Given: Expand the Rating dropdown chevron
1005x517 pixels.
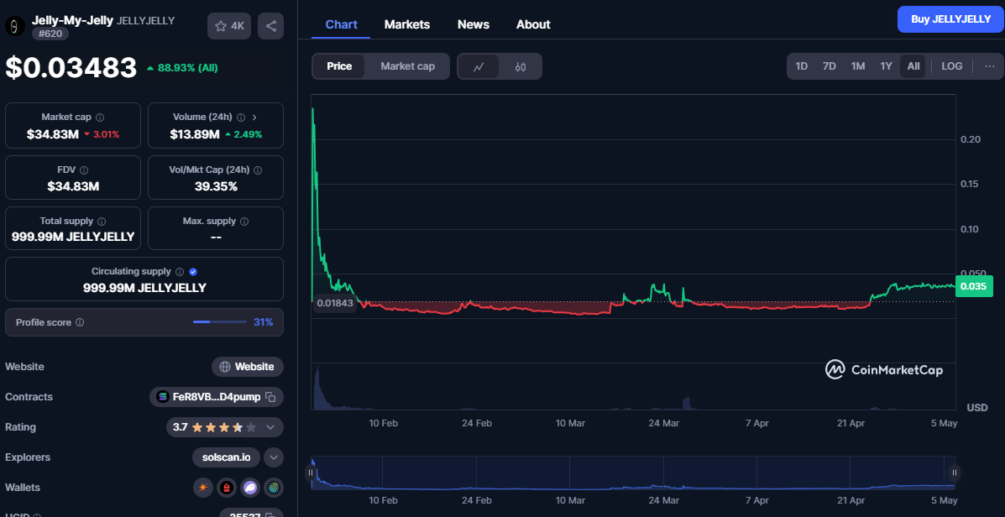Looking at the screenshot, I should [270, 427].
